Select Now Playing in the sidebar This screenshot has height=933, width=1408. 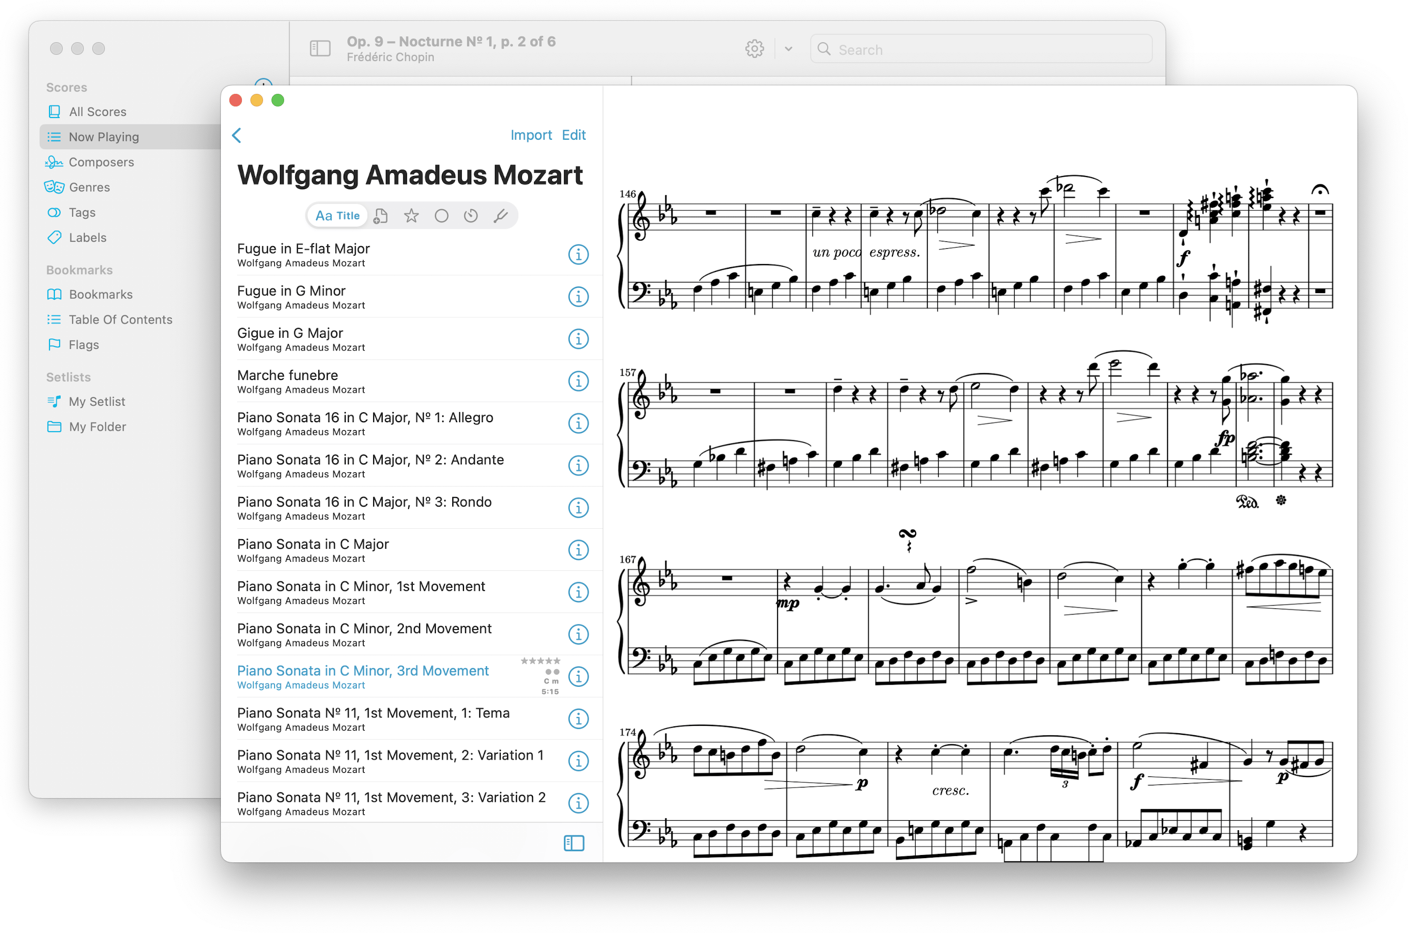(x=131, y=137)
